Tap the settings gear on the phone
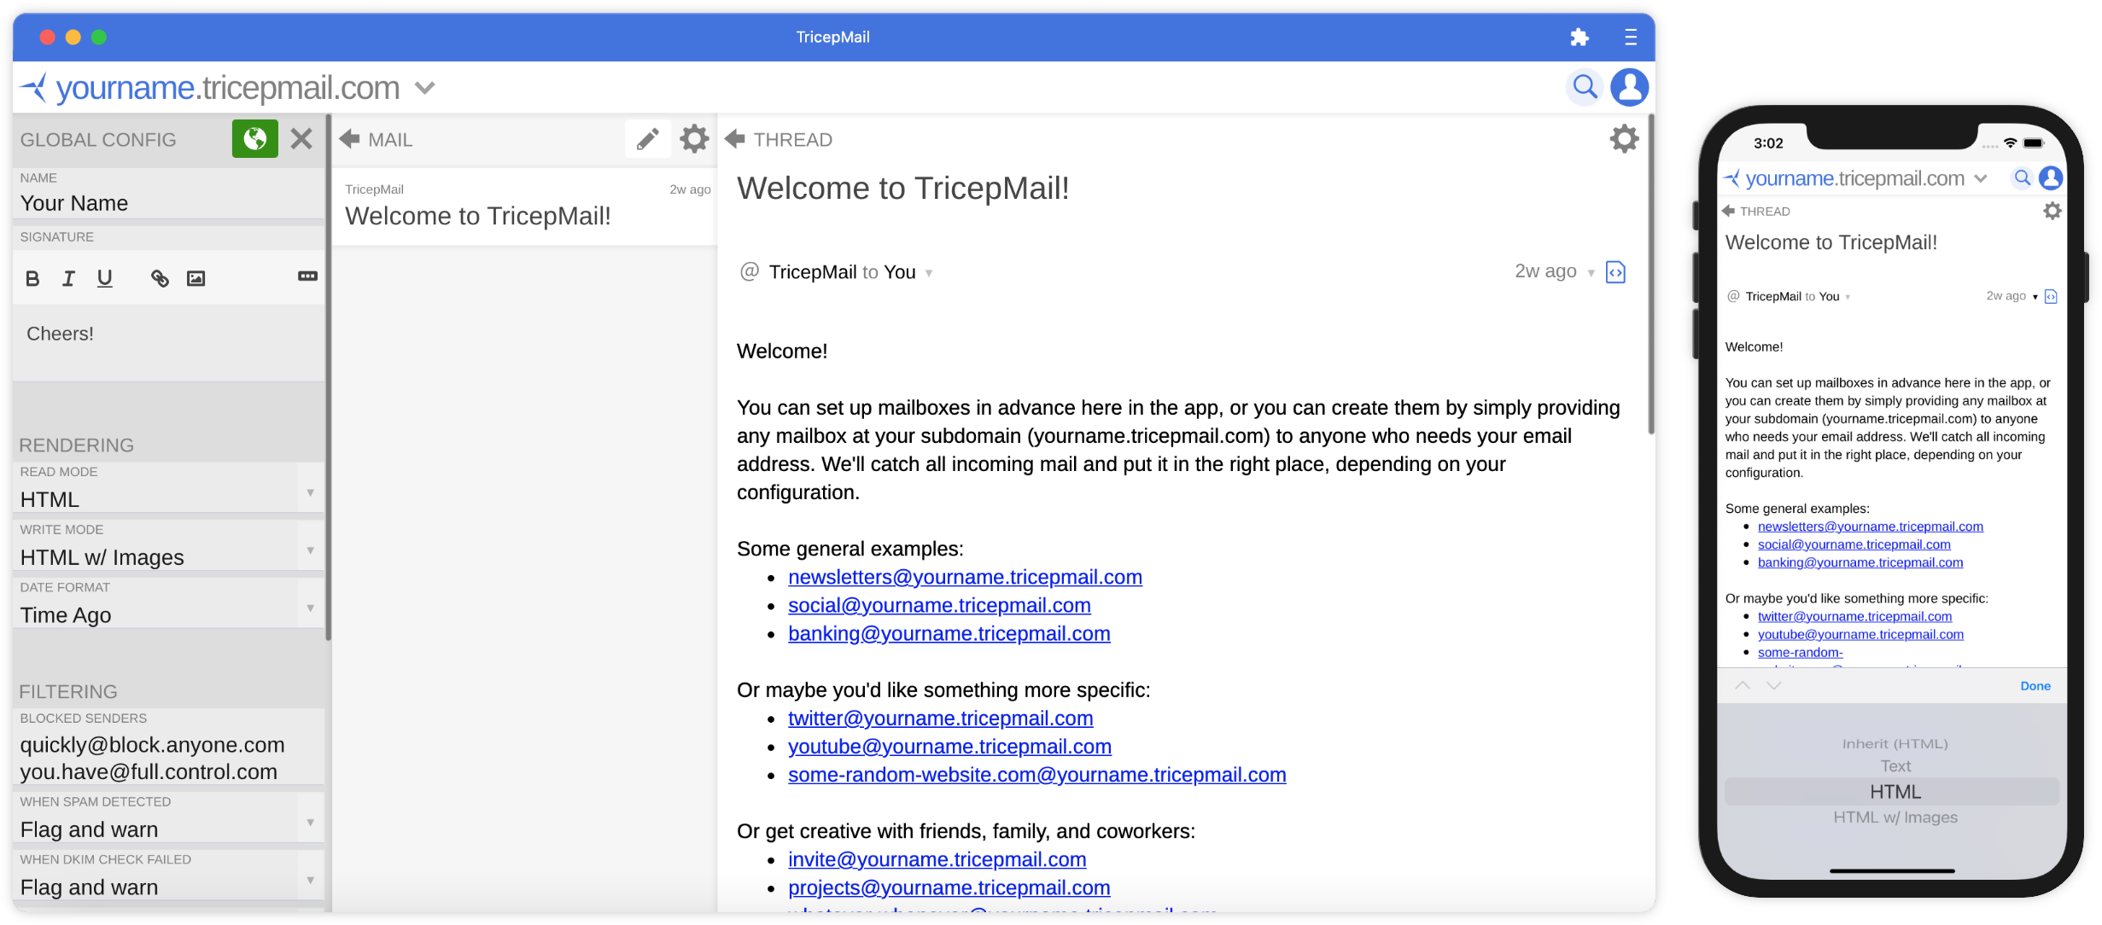Screen dimensions: 2102x925 pyautogui.click(x=2052, y=211)
